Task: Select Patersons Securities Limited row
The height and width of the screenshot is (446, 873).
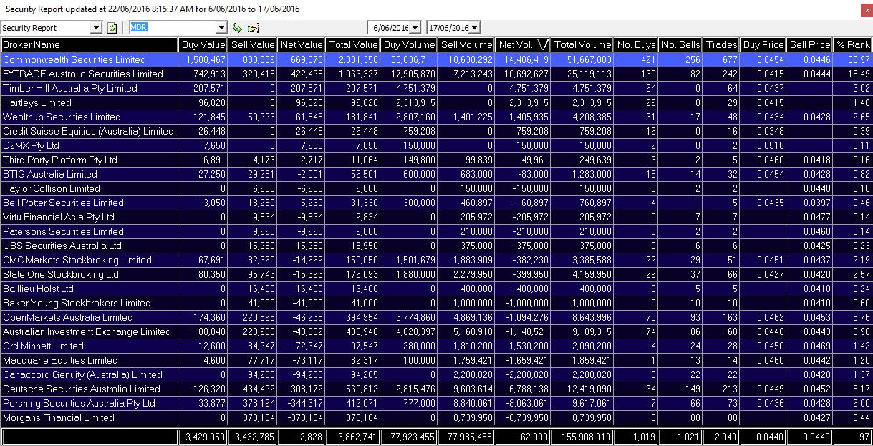Action: pyautogui.click(x=436, y=231)
